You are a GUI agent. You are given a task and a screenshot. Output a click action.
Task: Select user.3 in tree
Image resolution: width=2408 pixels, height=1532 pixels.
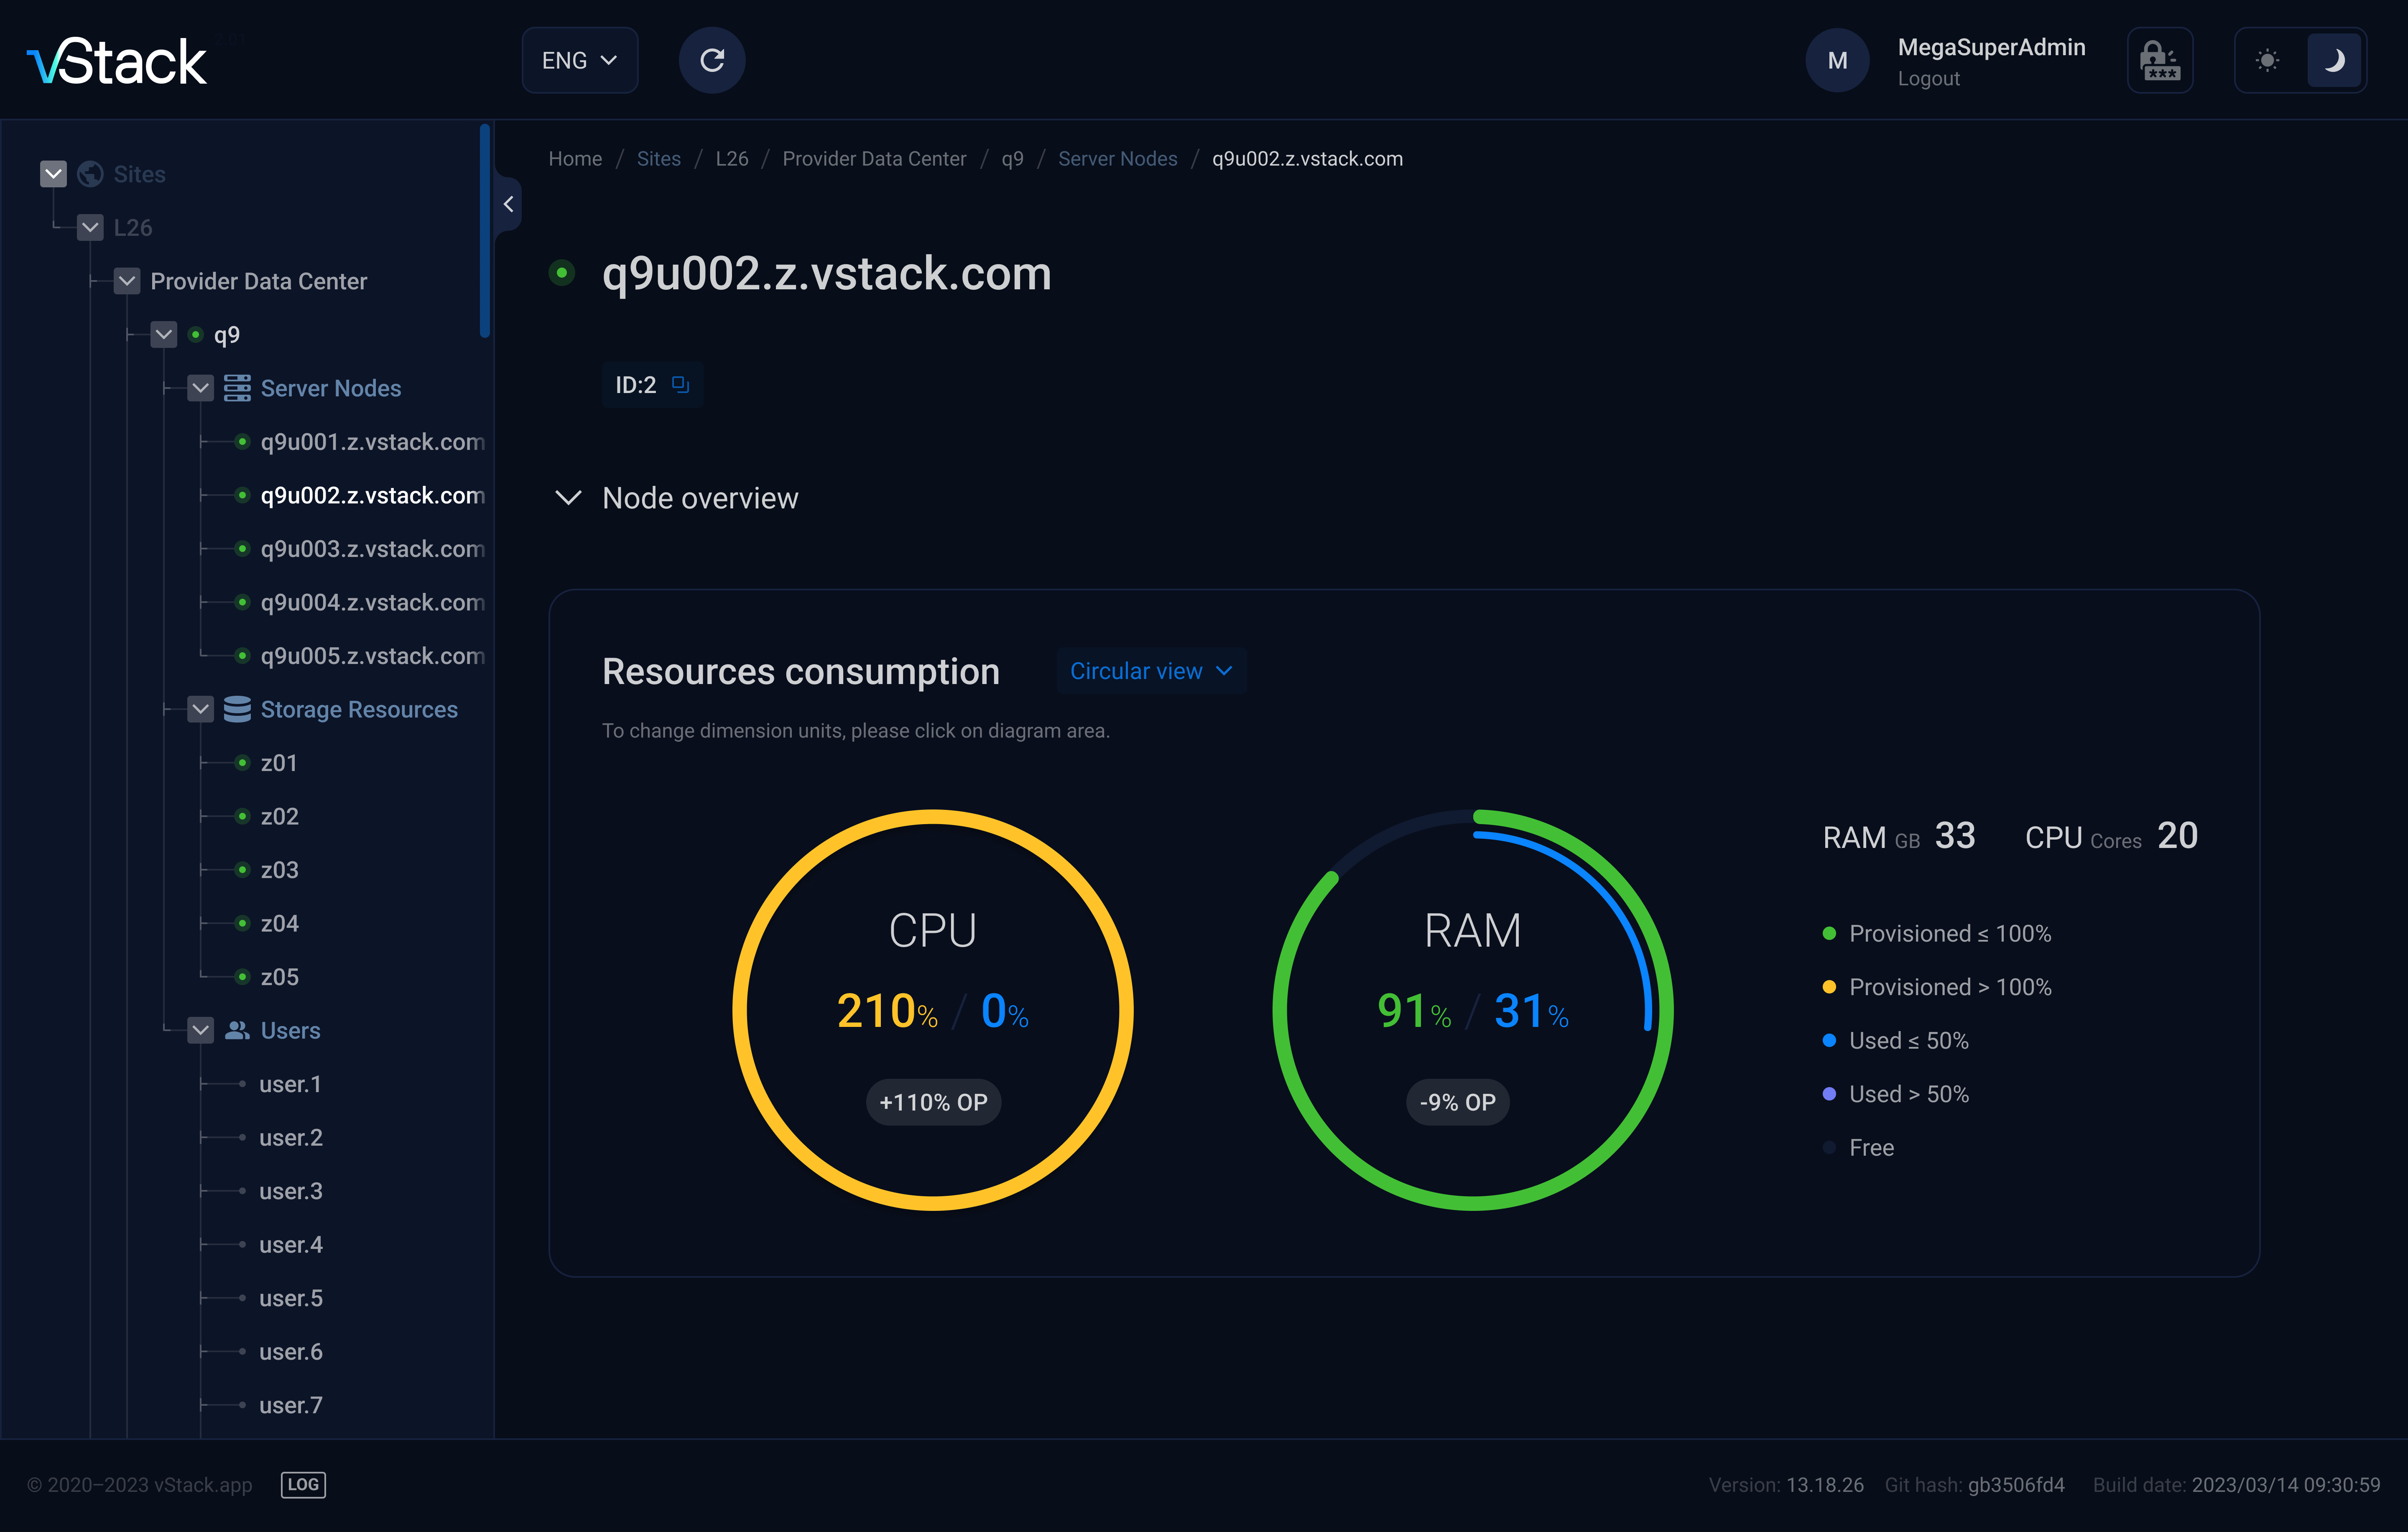290,1191
